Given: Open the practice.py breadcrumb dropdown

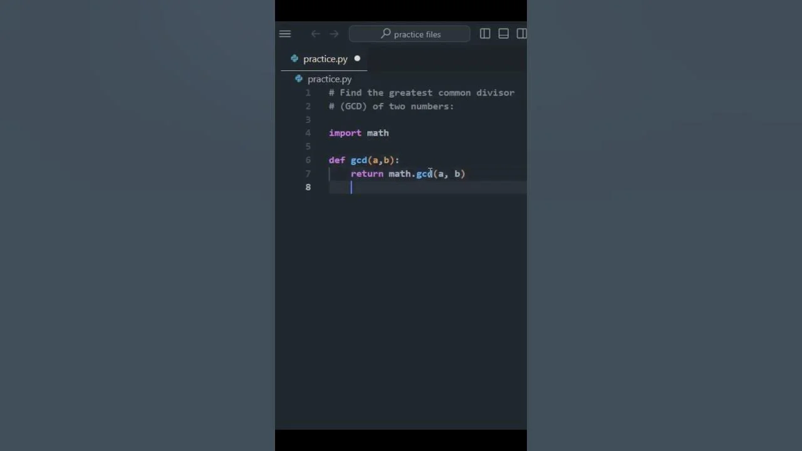Looking at the screenshot, I should (330, 79).
